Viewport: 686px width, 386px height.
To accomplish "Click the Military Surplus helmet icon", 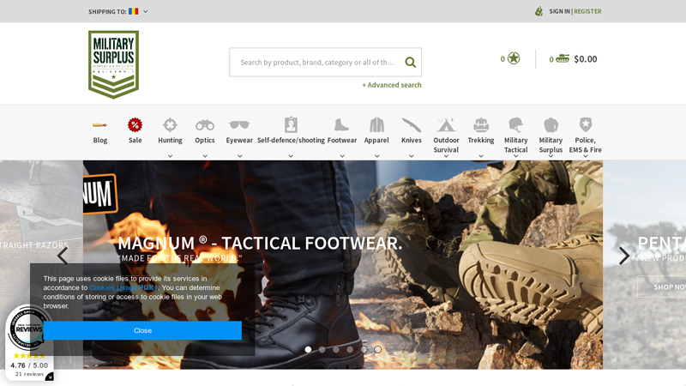I will pyautogui.click(x=551, y=124).
